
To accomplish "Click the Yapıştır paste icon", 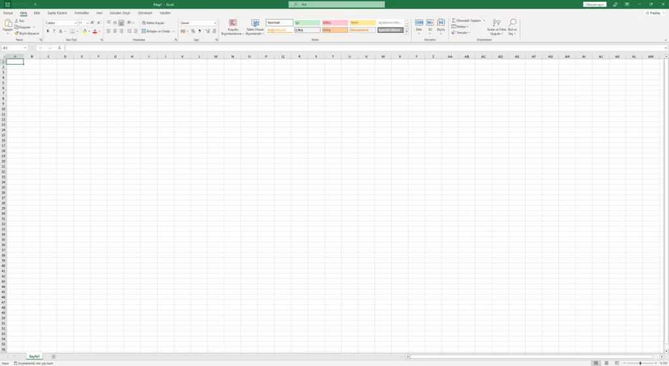I will pos(8,23).
